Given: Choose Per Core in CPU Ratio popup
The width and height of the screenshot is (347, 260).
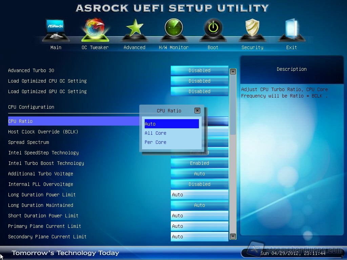Looking at the screenshot, I should click(x=156, y=142).
